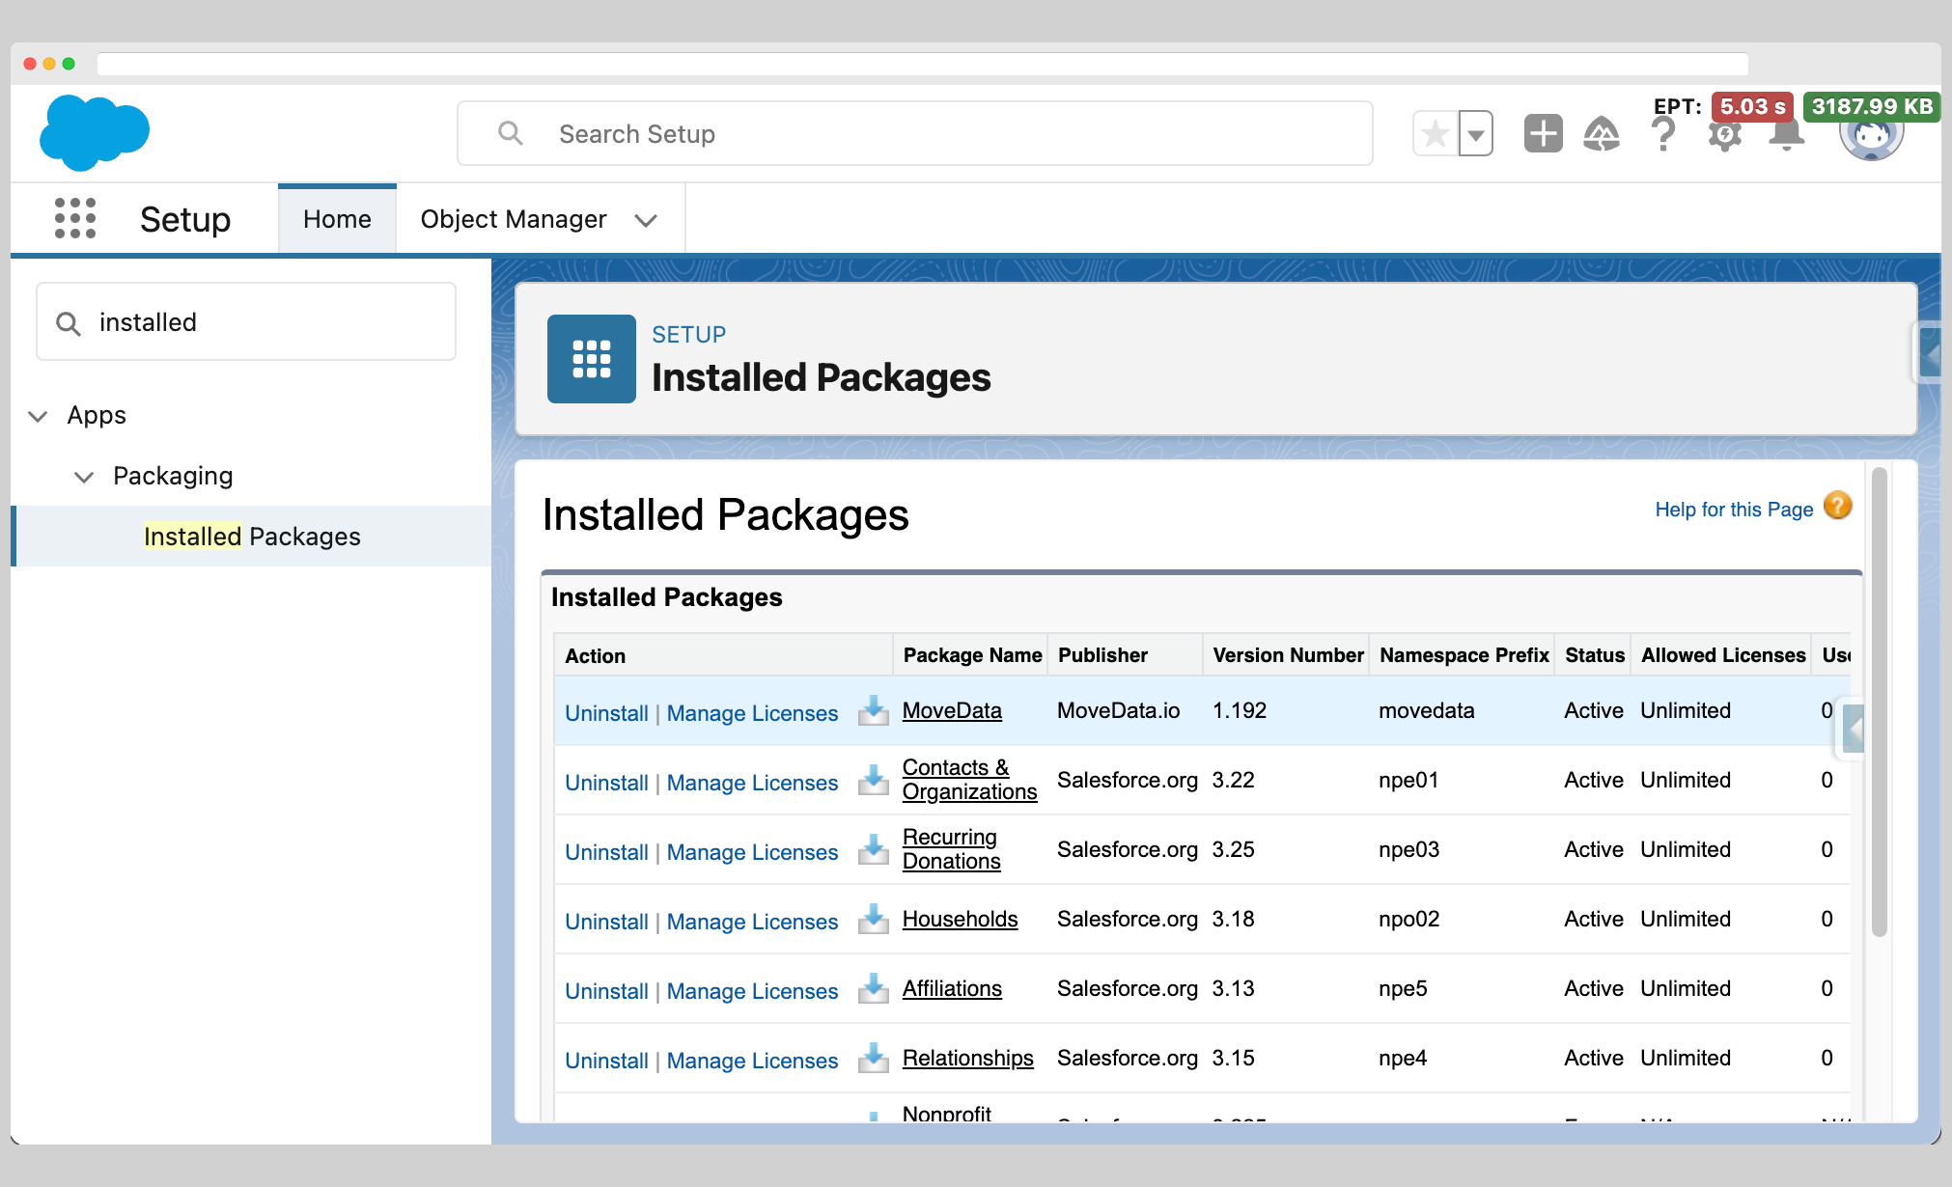Open the Help question mark icon

point(1663,136)
